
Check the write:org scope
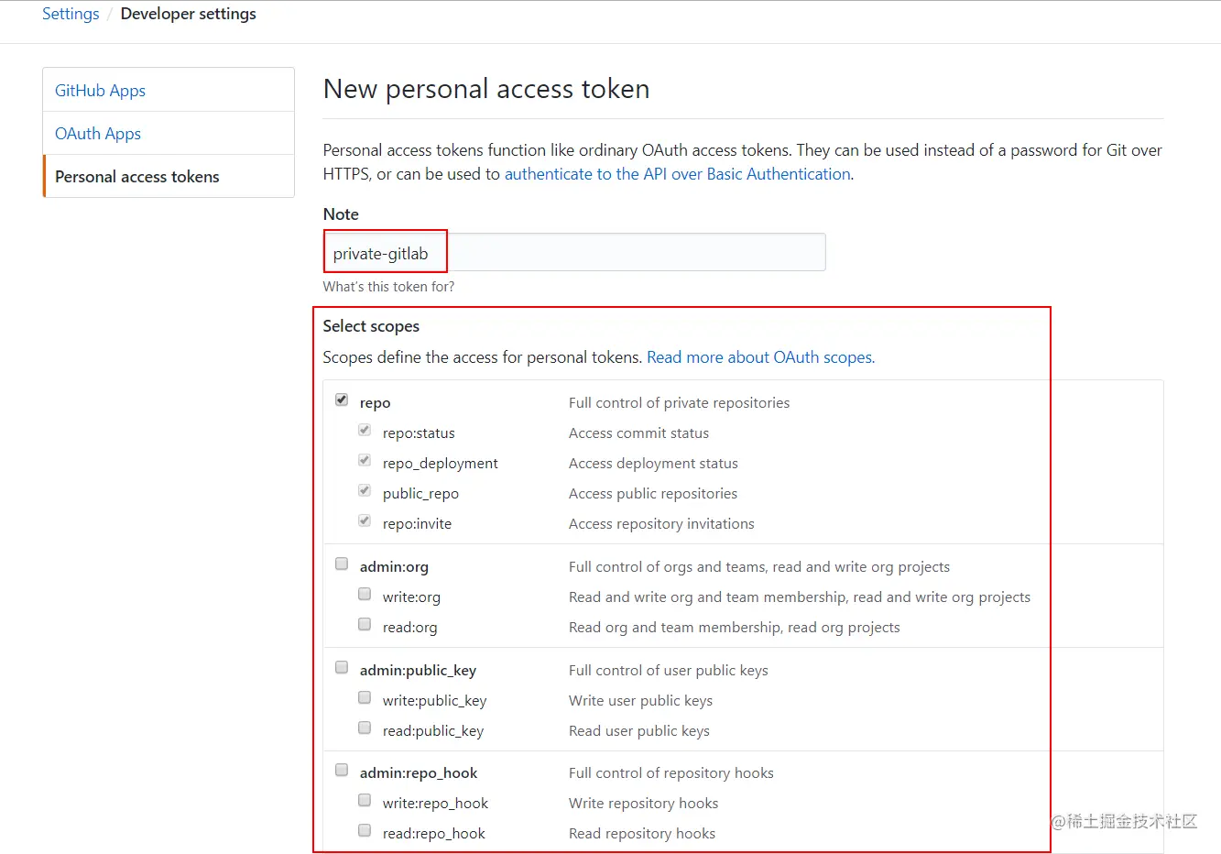(365, 594)
